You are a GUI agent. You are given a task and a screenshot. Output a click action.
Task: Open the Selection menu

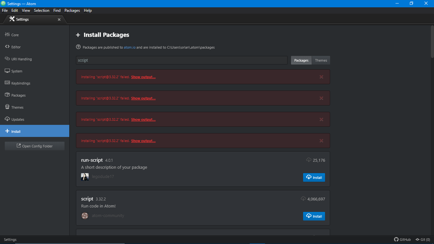click(x=42, y=10)
